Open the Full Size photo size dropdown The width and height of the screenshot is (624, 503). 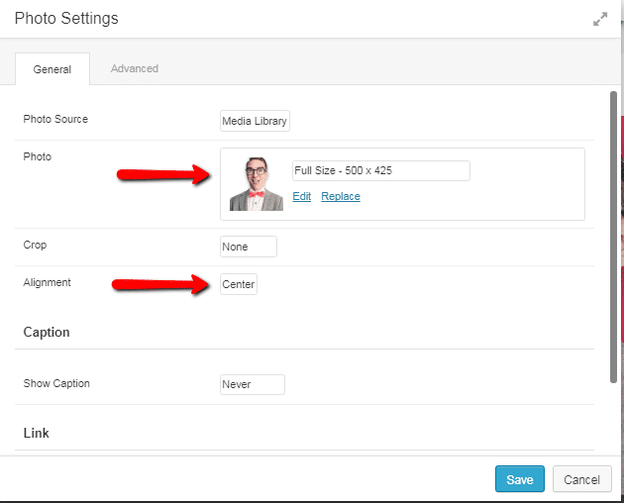click(380, 170)
